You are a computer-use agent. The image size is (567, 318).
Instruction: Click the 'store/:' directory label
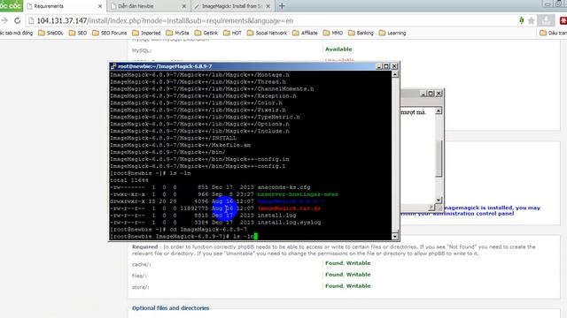[140, 287]
